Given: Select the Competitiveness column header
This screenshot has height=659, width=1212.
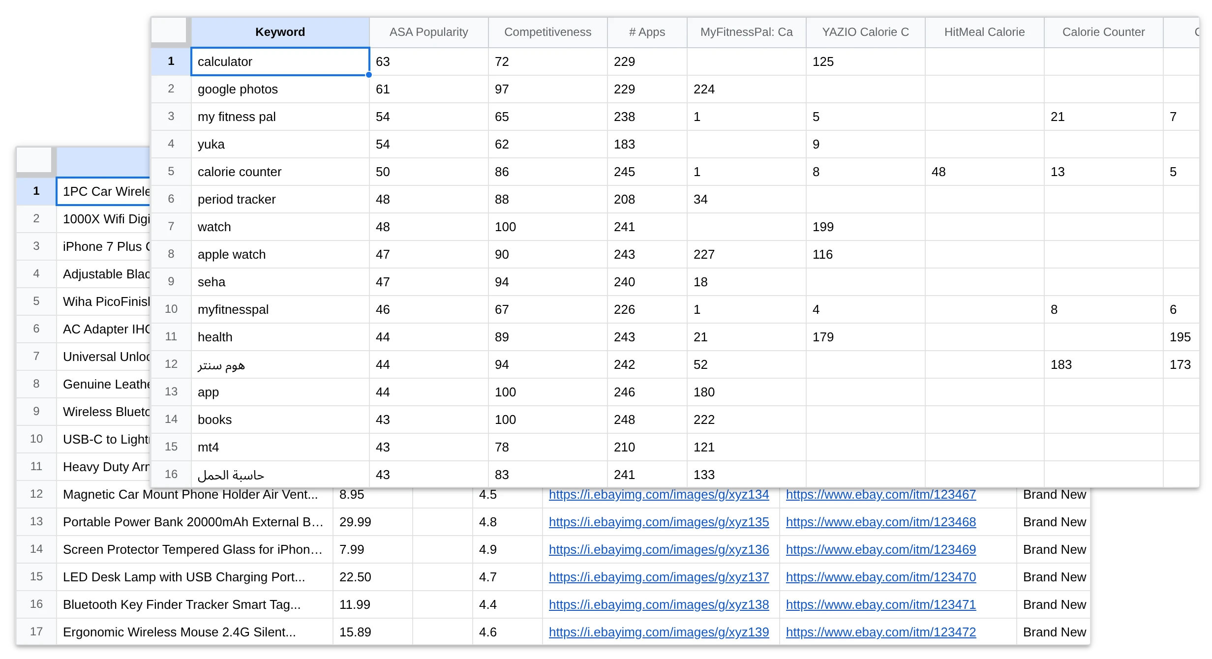Looking at the screenshot, I should point(548,32).
